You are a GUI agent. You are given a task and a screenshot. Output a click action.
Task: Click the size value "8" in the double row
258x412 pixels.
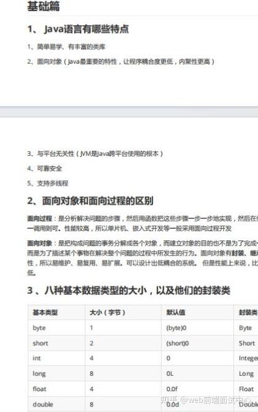click(92, 404)
